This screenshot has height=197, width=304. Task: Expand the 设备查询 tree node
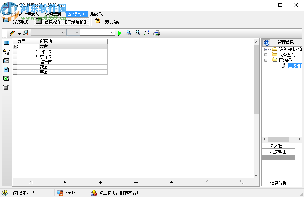coord(266,55)
